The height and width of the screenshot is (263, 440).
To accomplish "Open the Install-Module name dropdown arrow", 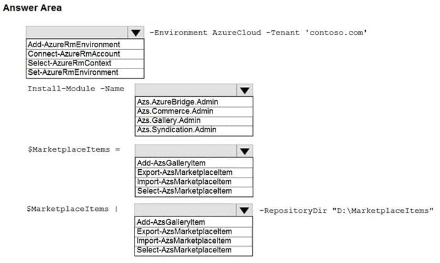I will coord(245,90).
